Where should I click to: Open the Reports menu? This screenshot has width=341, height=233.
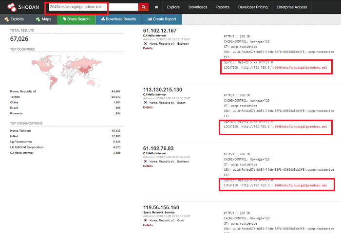223,7
